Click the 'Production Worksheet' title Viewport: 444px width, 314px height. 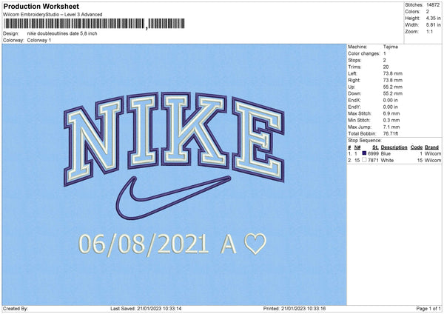(x=41, y=6)
